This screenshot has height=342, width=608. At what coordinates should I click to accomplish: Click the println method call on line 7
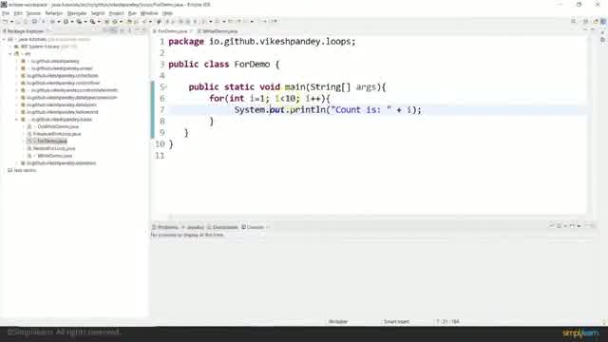coord(308,110)
